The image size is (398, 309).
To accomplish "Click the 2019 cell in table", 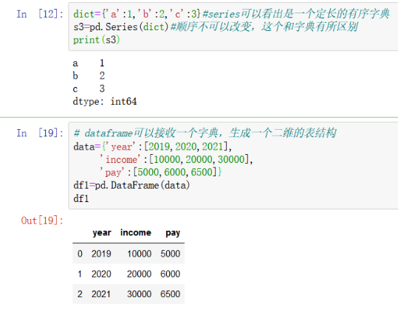I will [x=101, y=254].
